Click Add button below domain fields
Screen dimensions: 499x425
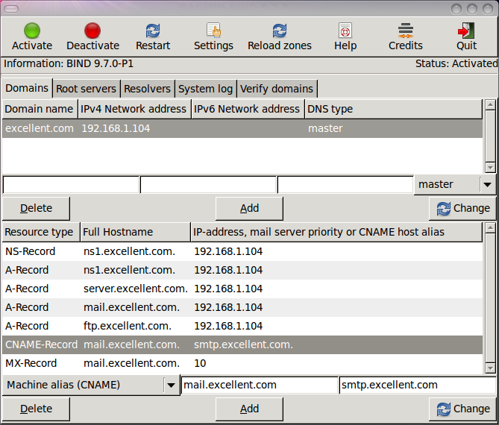click(x=249, y=208)
